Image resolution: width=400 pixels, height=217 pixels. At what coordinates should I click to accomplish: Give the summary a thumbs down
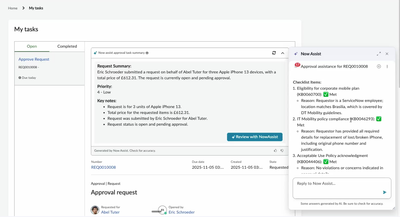[282, 151]
